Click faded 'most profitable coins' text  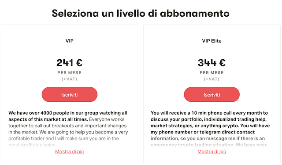coord(32,145)
